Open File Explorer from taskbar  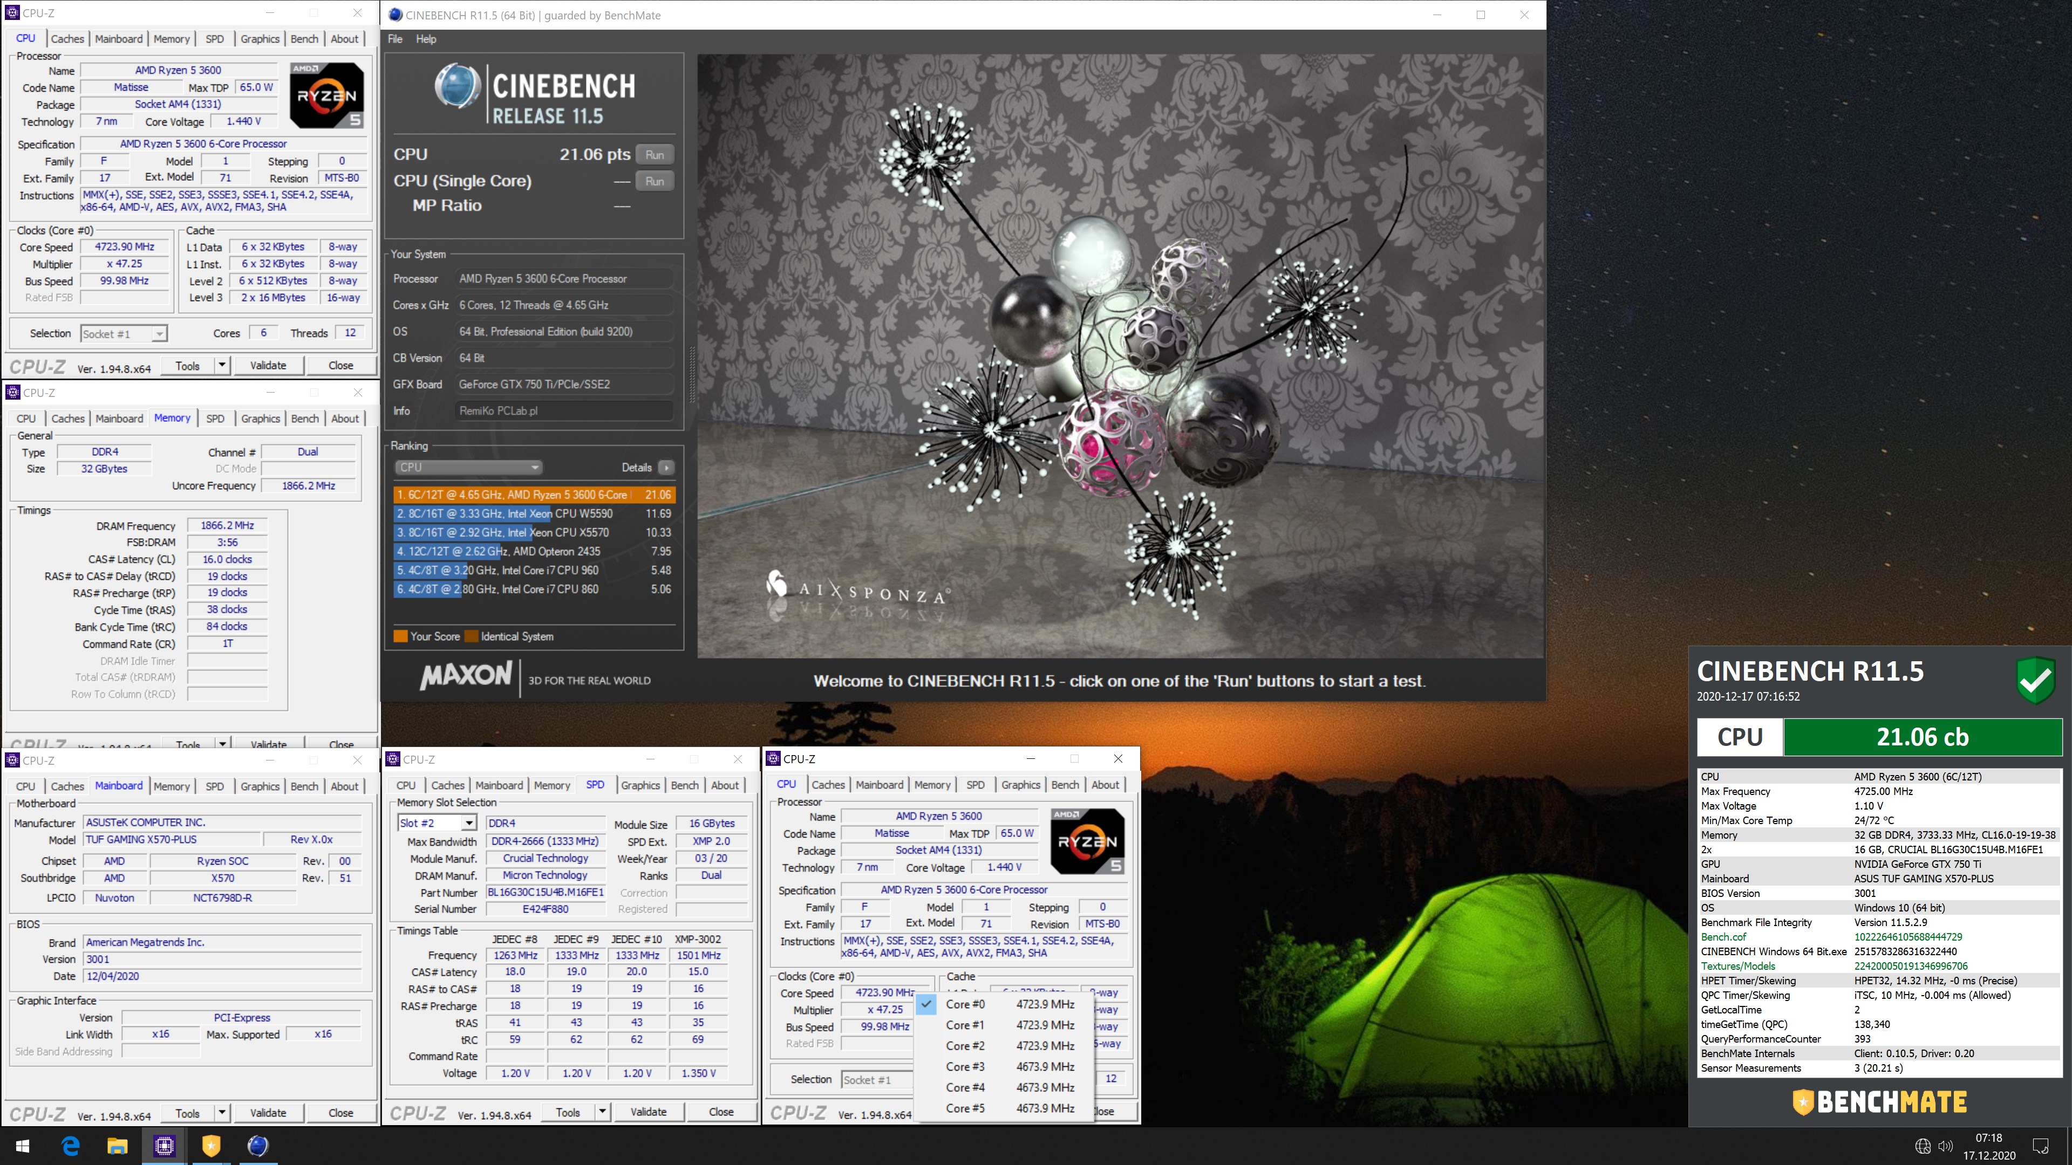click(x=117, y=1146)
